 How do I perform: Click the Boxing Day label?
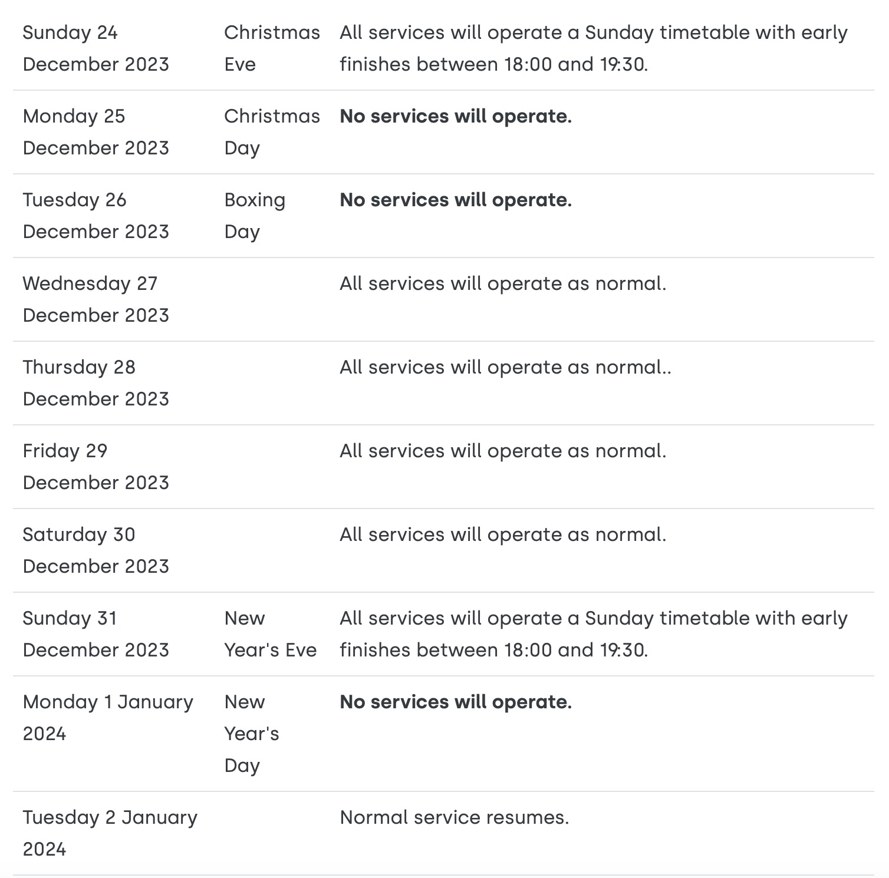255,216
